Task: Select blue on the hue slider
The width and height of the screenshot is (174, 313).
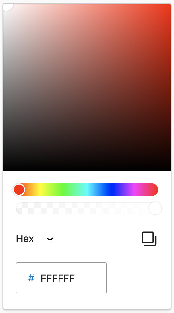Action: pos(111,190)
